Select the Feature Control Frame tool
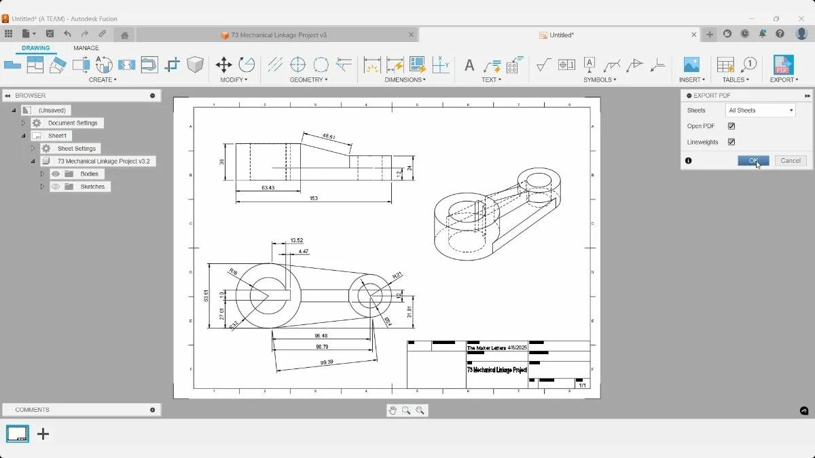 tap(566, 65)
